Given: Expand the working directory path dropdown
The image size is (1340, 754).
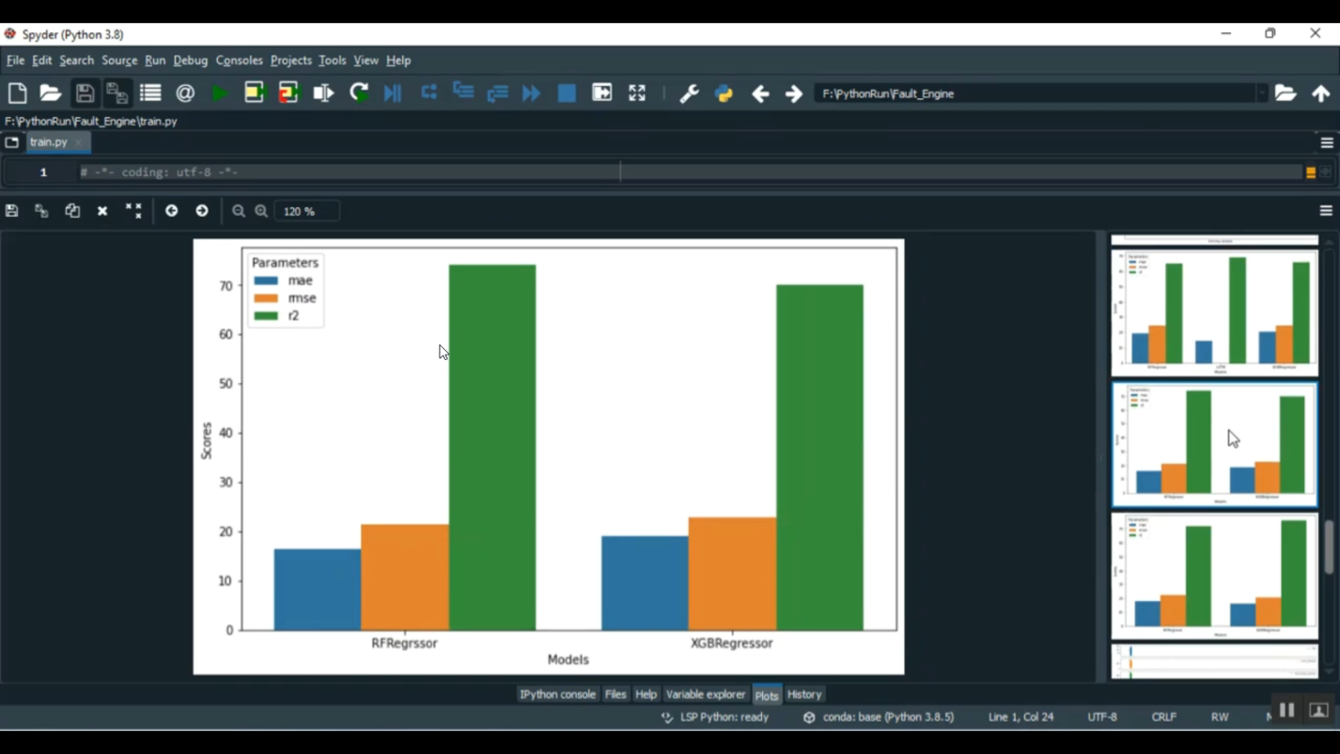Looking at the screenshot, I should [x=1261, y=94].
